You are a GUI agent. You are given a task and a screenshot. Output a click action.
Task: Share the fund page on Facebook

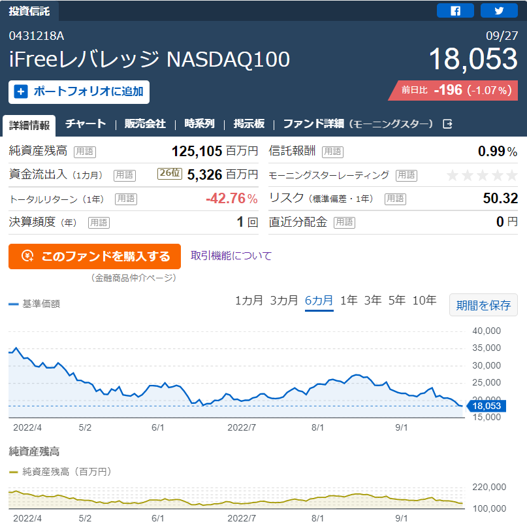point(455,10)
